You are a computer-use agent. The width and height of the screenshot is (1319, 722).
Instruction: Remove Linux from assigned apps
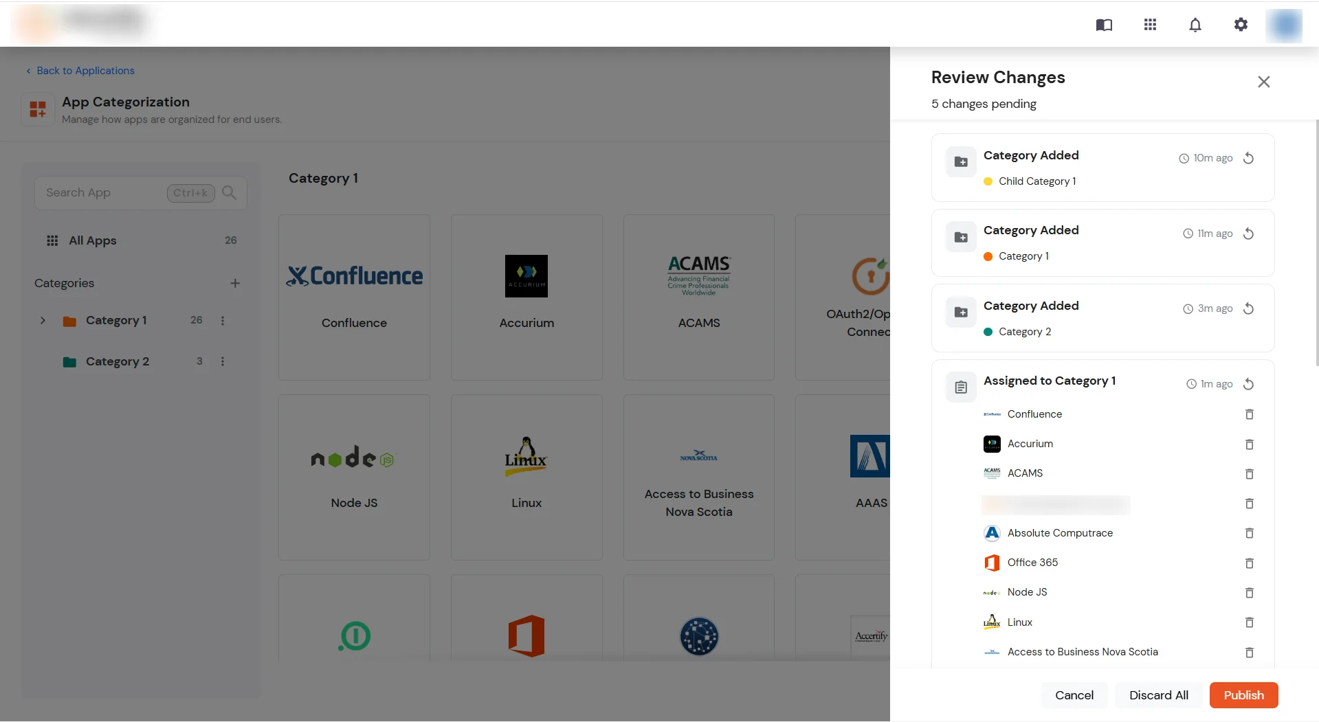[1250, 622]
